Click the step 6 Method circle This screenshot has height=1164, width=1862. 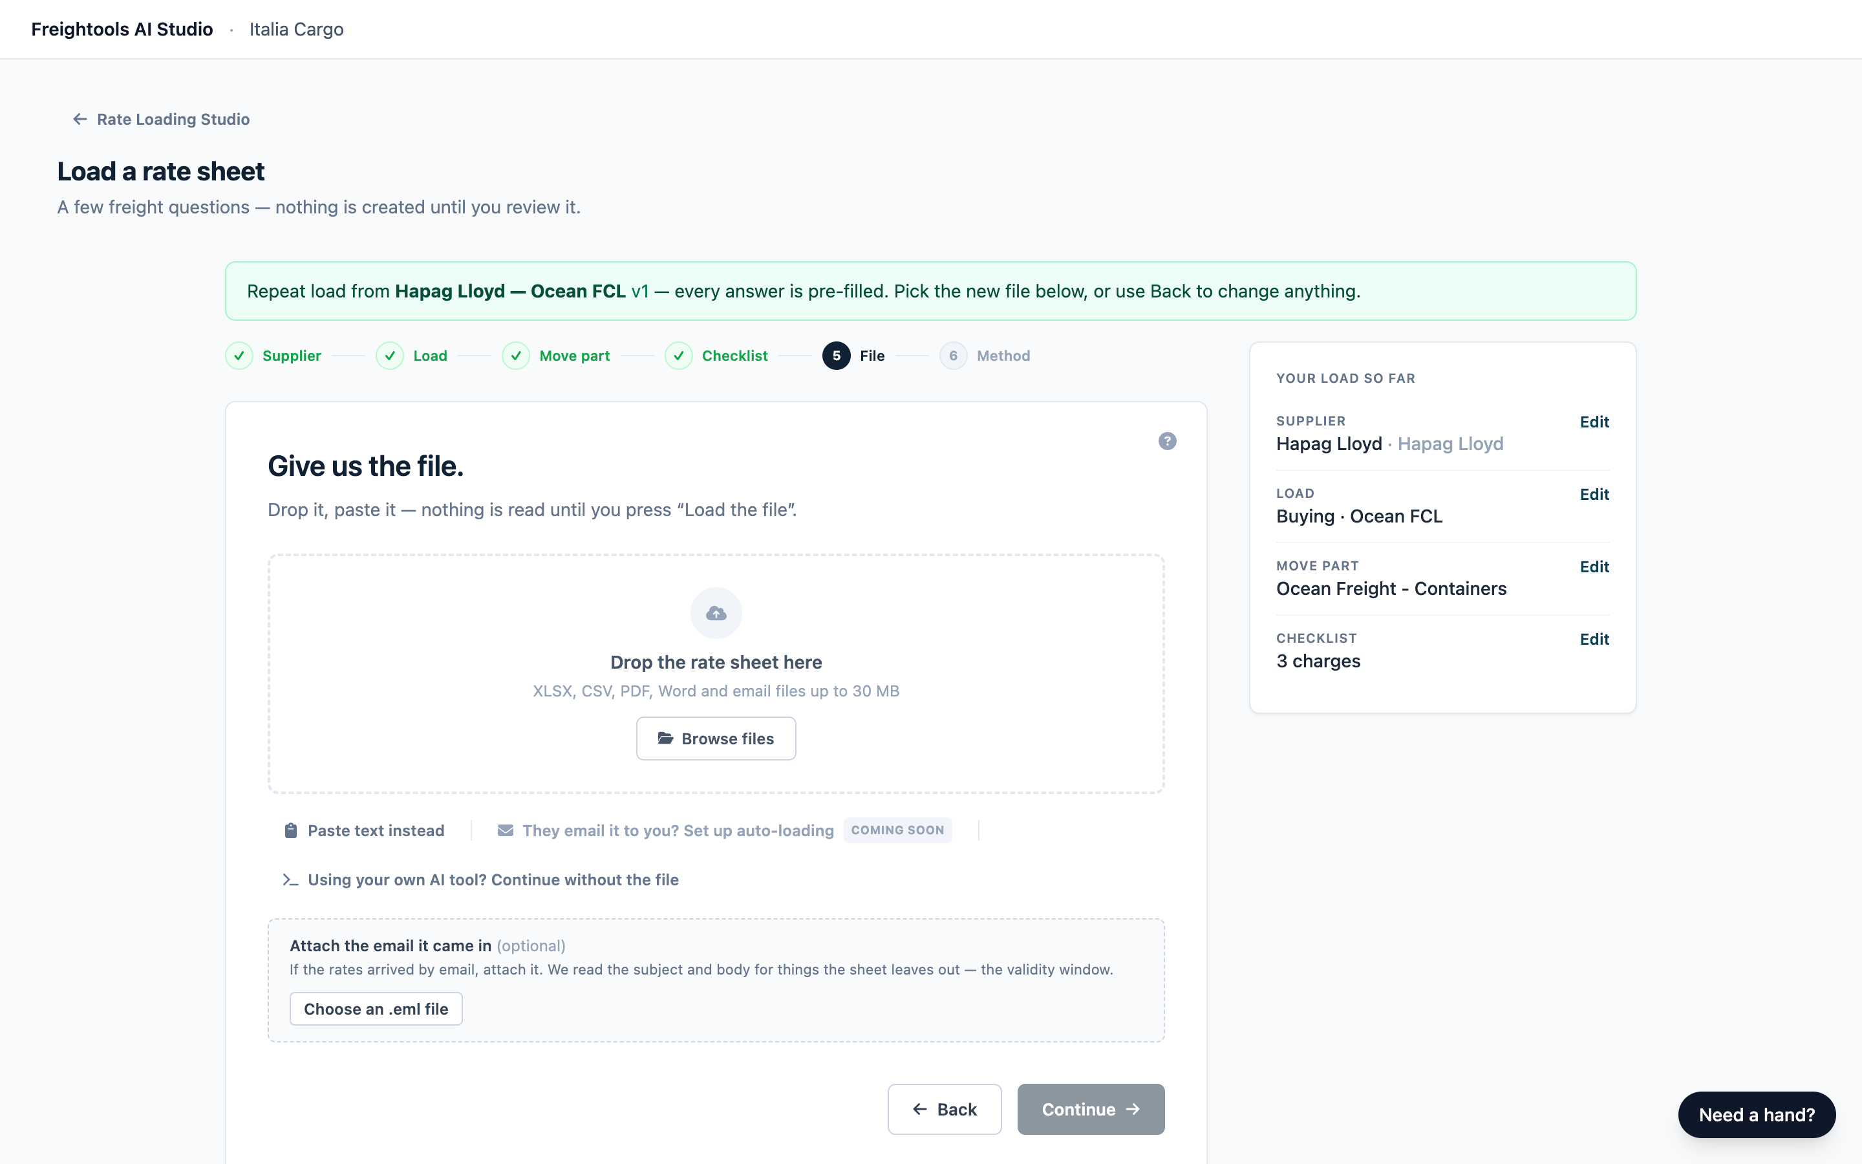coord(954,356)
